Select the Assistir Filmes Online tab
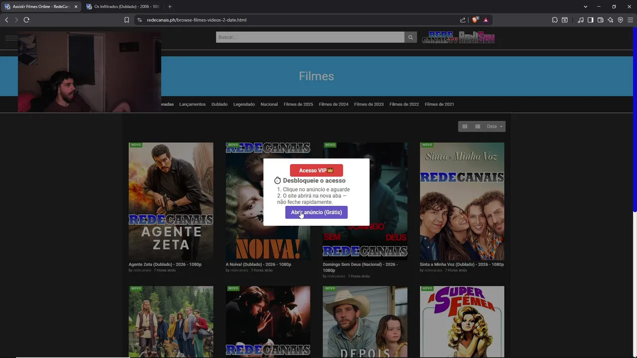 [41, 6]
